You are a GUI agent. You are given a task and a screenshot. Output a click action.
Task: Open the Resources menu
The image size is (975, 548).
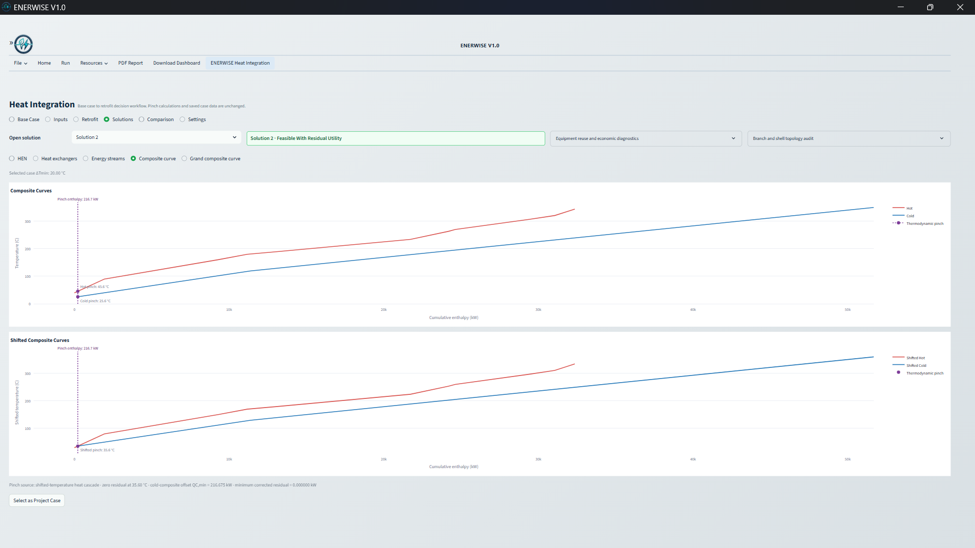94,63
